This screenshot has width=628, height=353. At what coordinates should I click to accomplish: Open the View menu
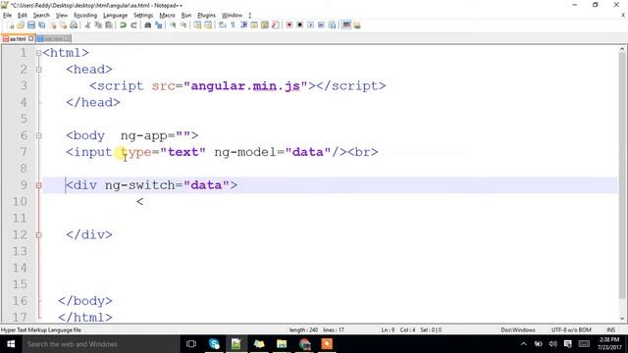[x=61, y=16]
